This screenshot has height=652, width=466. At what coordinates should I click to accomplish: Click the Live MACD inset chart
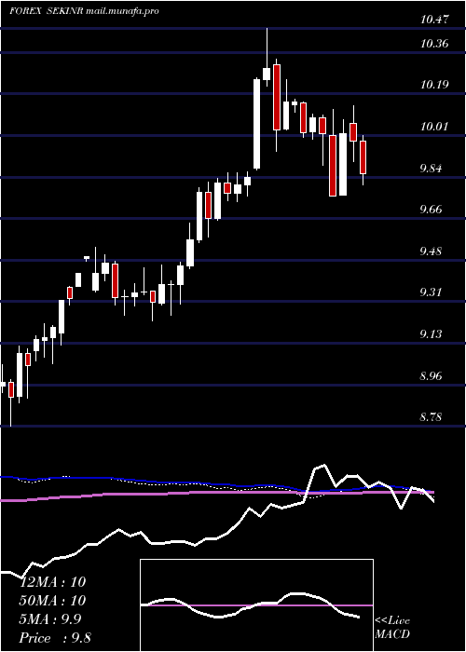pyautogui.click(x=256, y=605)
